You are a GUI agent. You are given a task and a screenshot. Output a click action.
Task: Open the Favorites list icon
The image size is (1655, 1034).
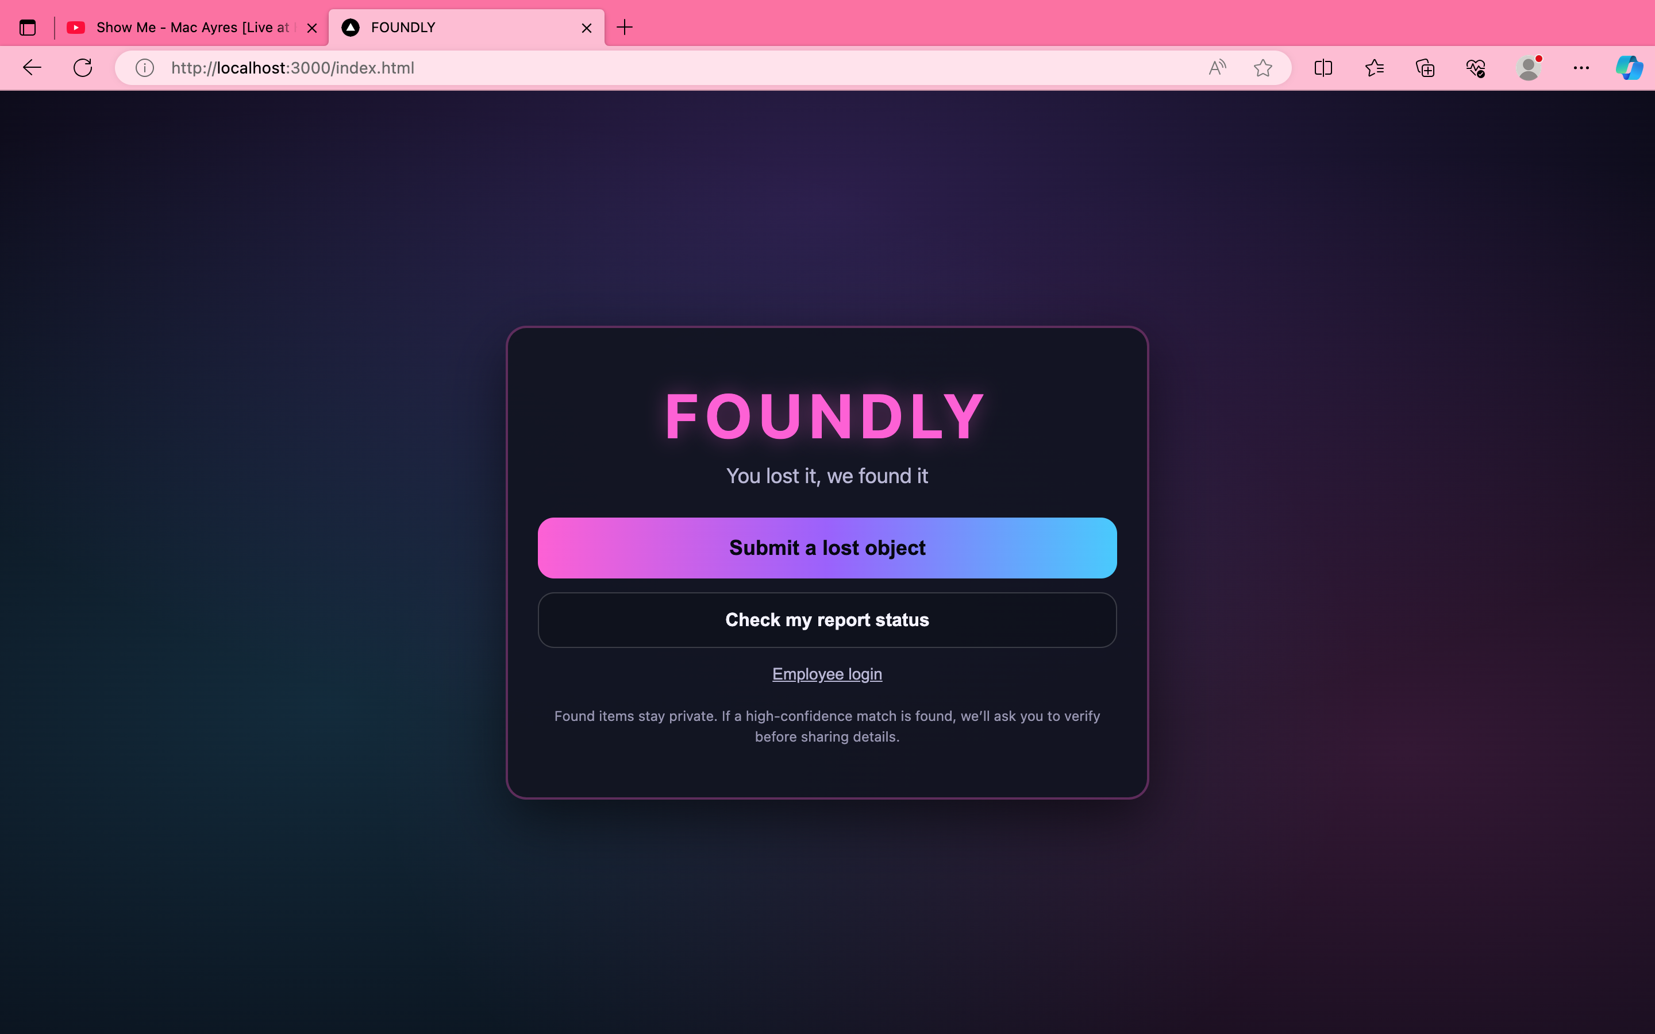click(1374, 68)
